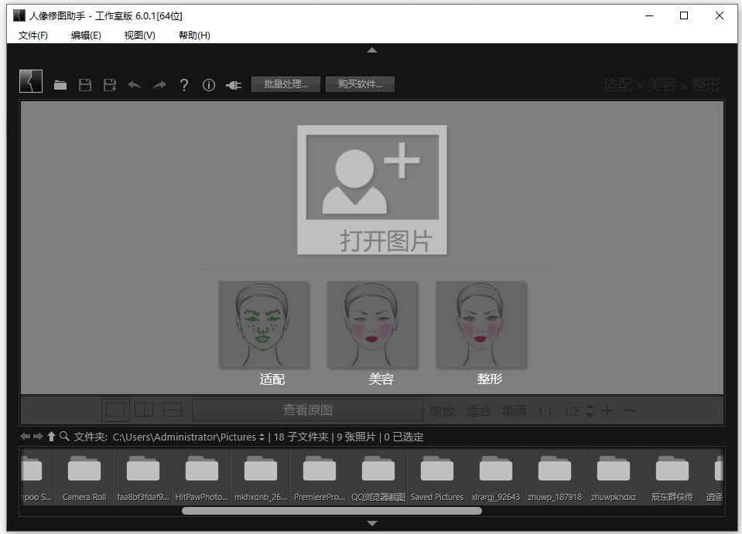Click the Undo arrow icon
This screenshot has height=534, width=742.
[134, 84]
